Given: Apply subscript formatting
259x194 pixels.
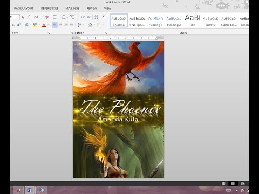Looking at the screenshot, I should pos(13,25).
